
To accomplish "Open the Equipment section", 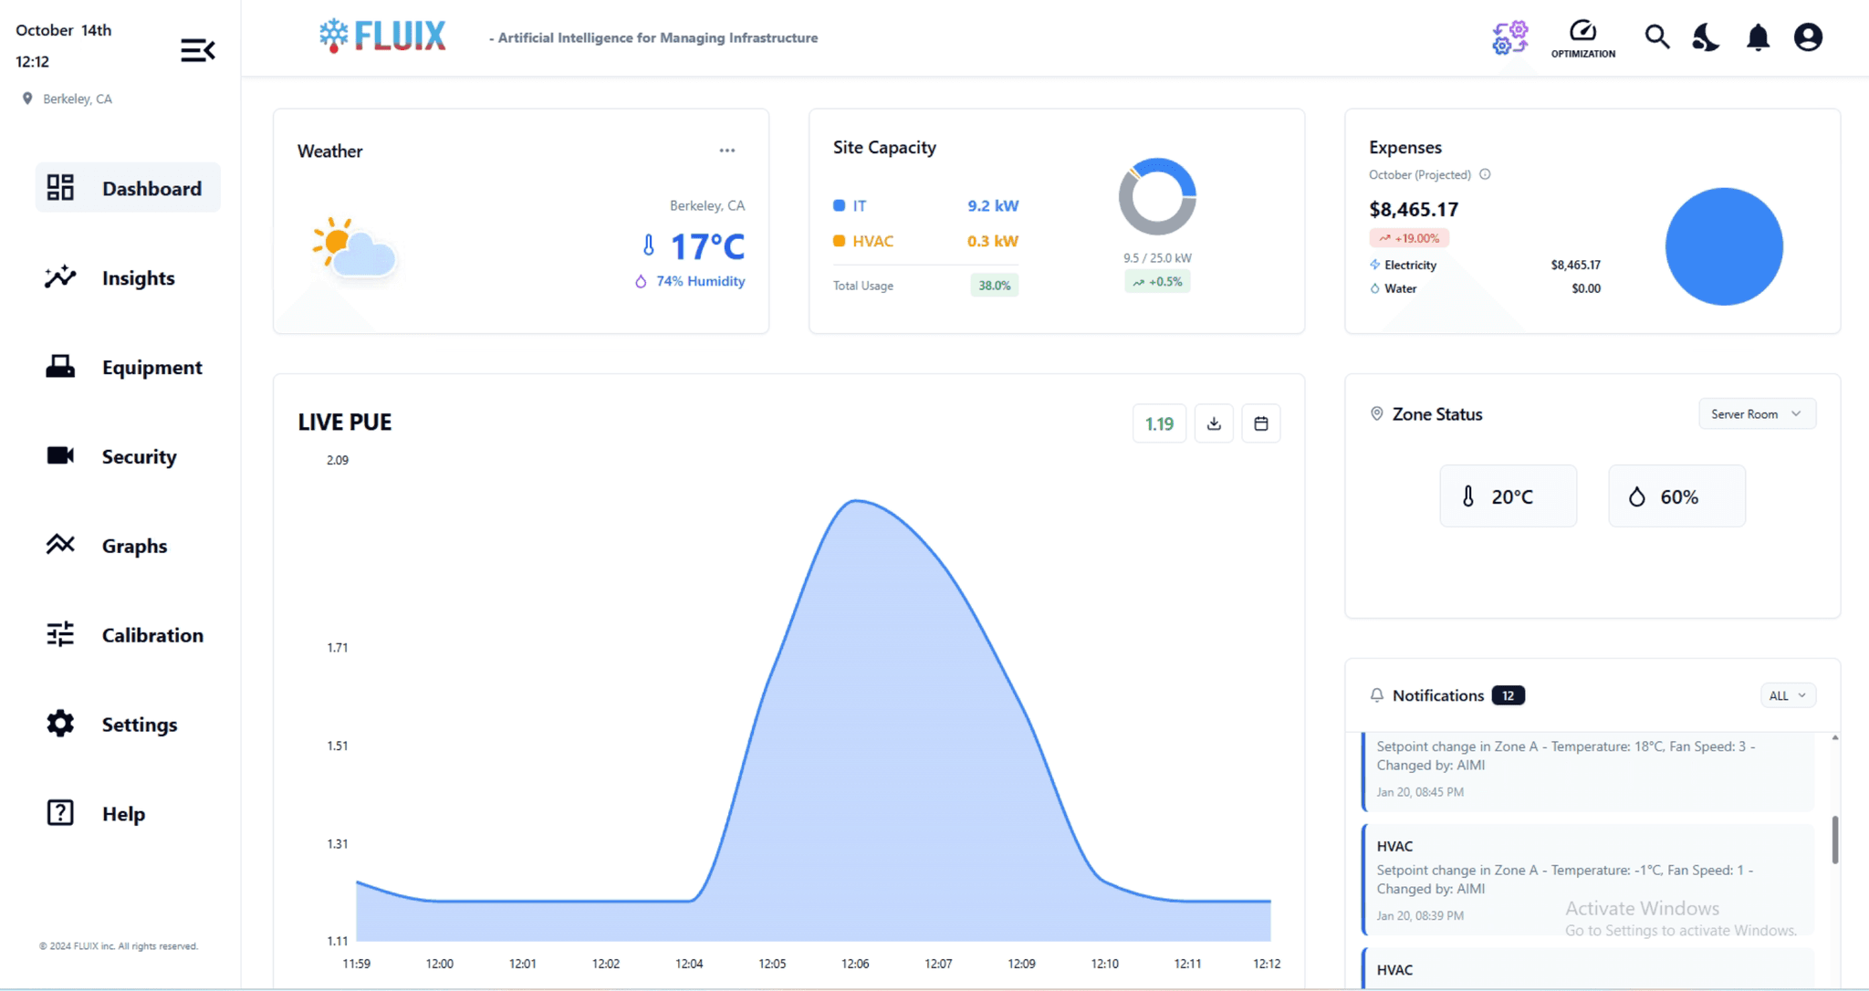I will pyautogui.click(x=151, y=368).
